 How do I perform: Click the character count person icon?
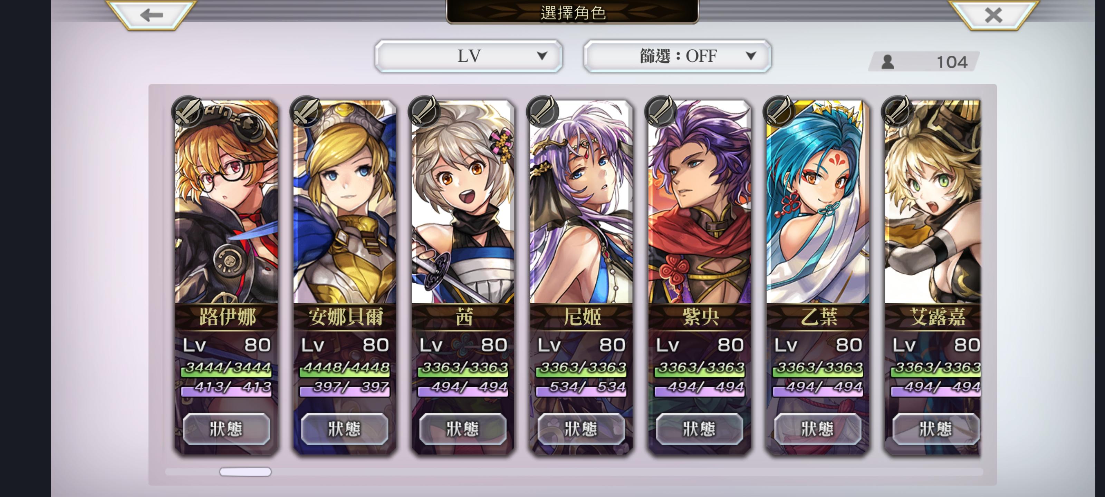click(887, 62)
